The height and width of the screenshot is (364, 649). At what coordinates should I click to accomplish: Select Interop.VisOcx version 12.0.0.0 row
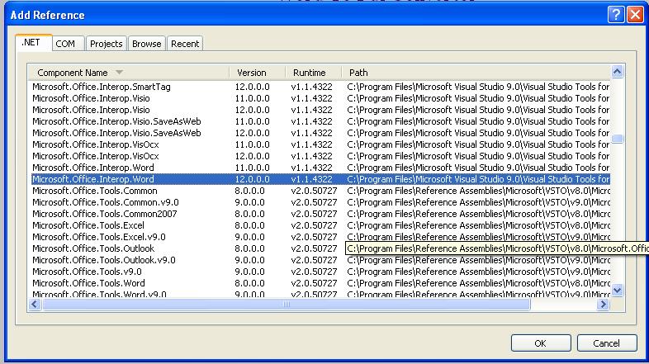point(320,156)
